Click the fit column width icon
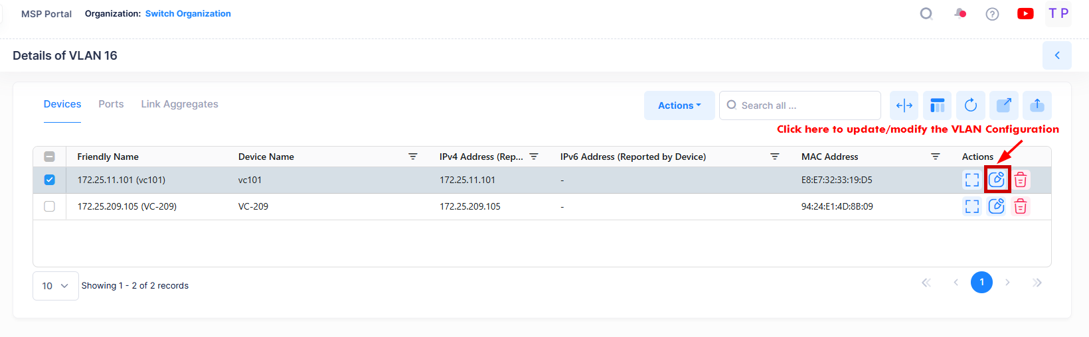 click(904, 105)
